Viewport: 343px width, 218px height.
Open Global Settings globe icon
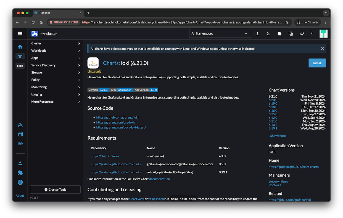20,182
